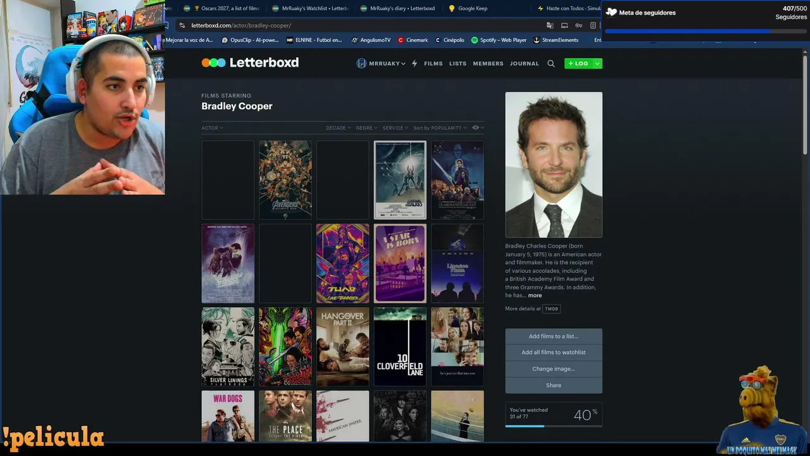Click the Bradley Cooper page heading
This screenshot has width=810, height=456.
pyautogui.click(x=237, y=106)
